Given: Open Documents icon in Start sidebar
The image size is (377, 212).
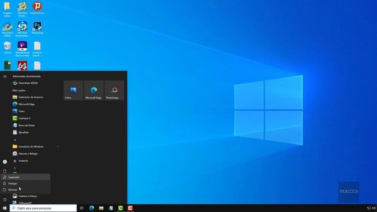Looking at the screenshot, I should coord(5,171).
